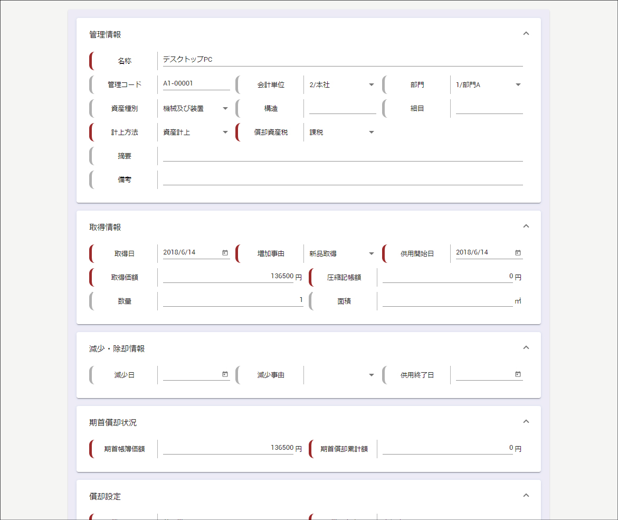Click the empty 細目 input field
This screenshot has height=520, width=618.
pos(489,108)
